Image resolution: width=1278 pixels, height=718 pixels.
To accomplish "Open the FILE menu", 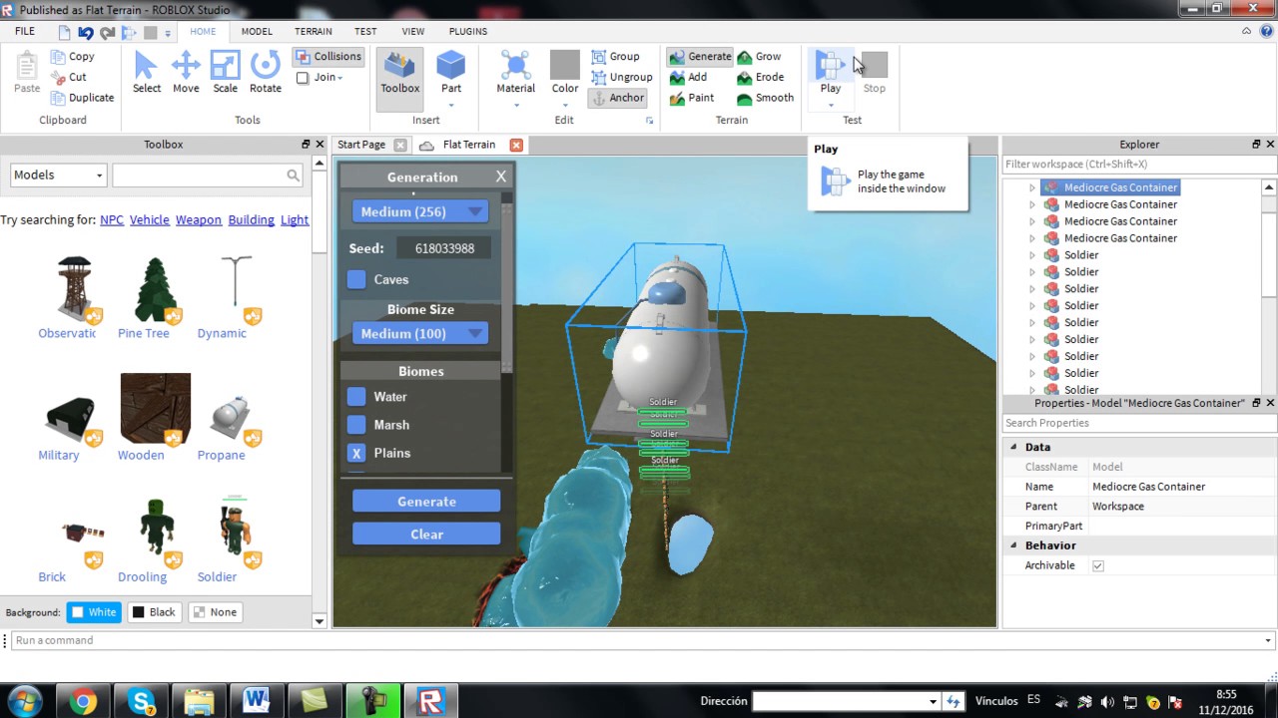I will (24, 31).
